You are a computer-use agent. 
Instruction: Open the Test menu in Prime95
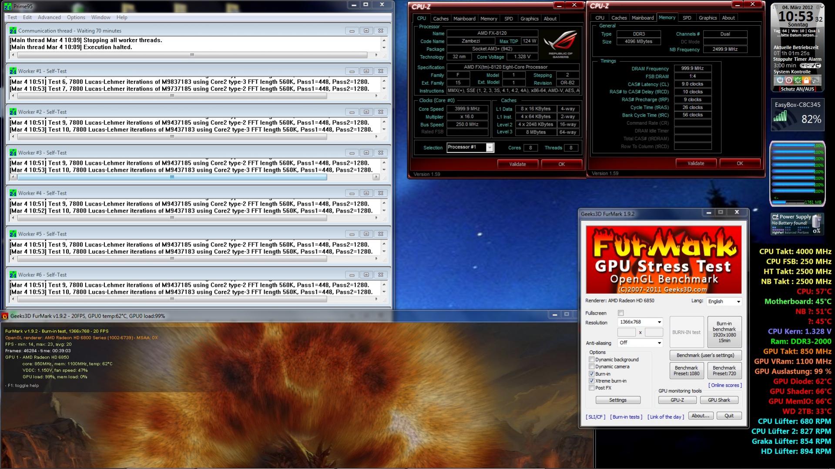(x=12, y=17)
